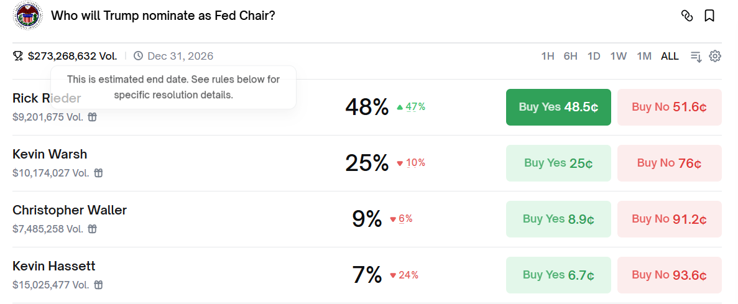Click the copy link icon

click(687, 16)
